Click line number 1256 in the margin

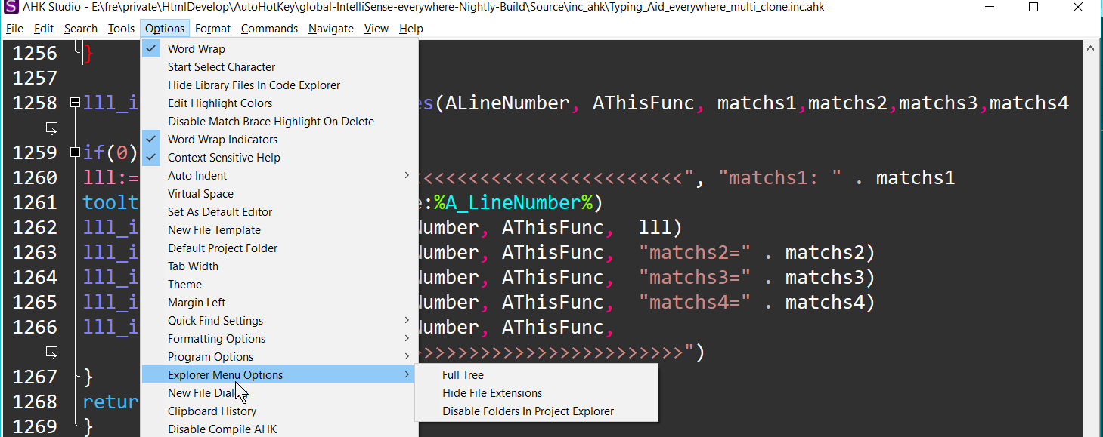(x=35, y=53)
